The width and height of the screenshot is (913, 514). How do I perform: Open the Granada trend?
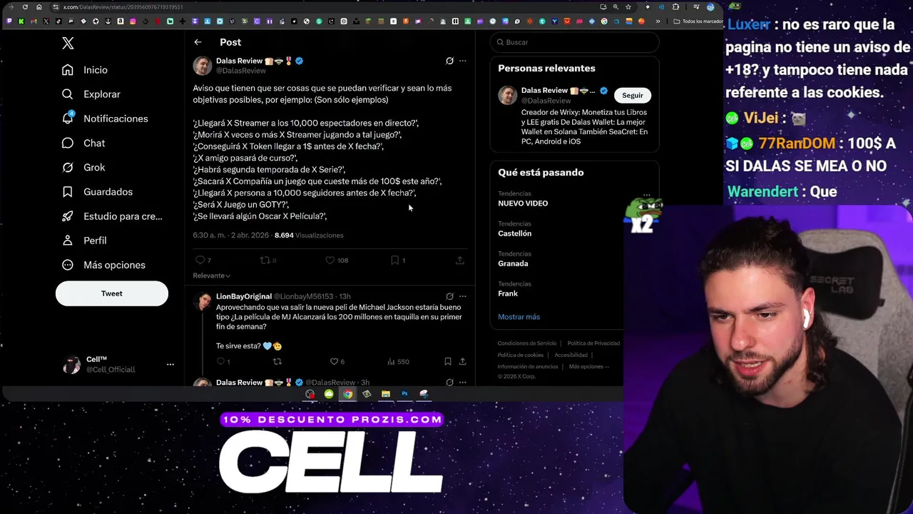click(x=513, y=263)
